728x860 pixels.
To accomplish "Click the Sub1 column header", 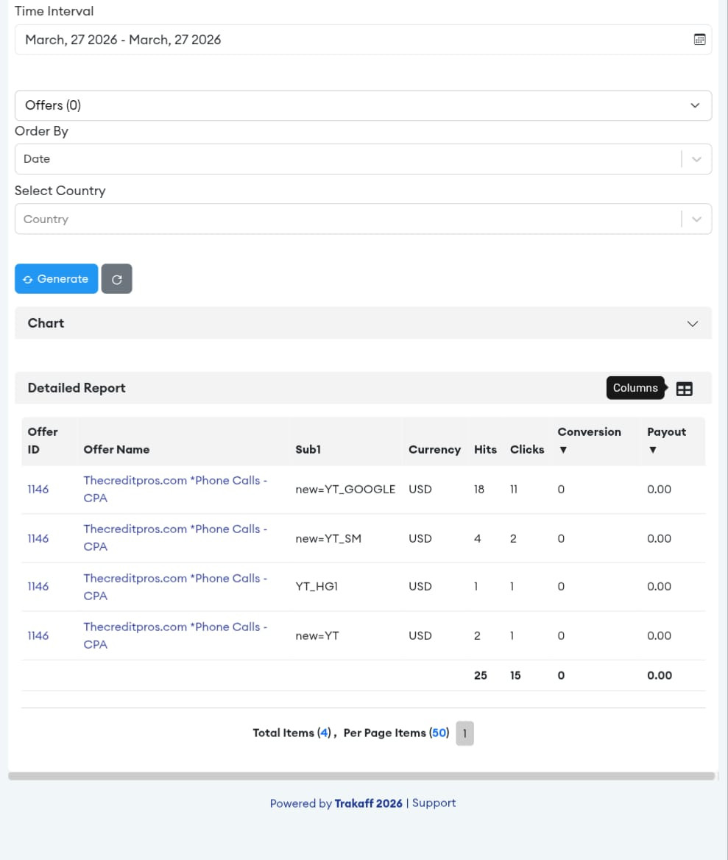I will pos(308,450).
